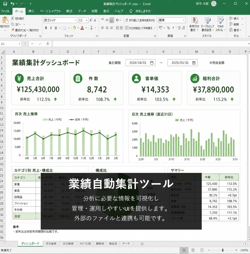The image size is (250, 254).
Task: Click the text orientation icon
Action: click(x=118, y=20)
